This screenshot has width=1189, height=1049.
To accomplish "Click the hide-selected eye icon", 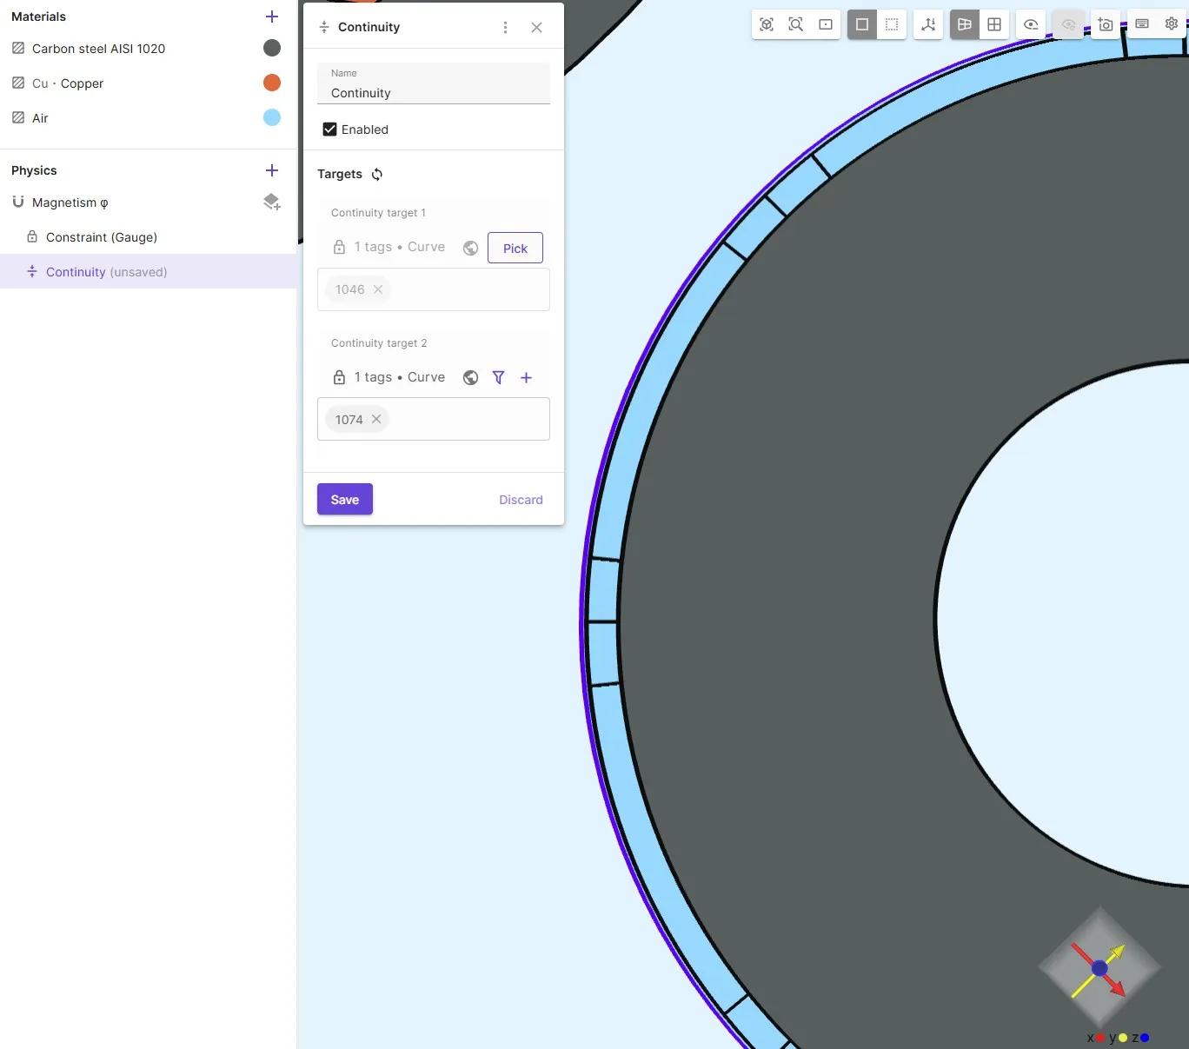I will (1031, 24).
